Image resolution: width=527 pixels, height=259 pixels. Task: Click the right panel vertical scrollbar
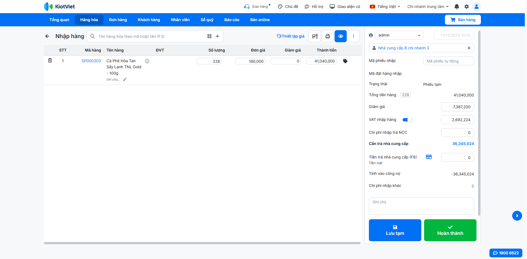[x=479, y=123]
